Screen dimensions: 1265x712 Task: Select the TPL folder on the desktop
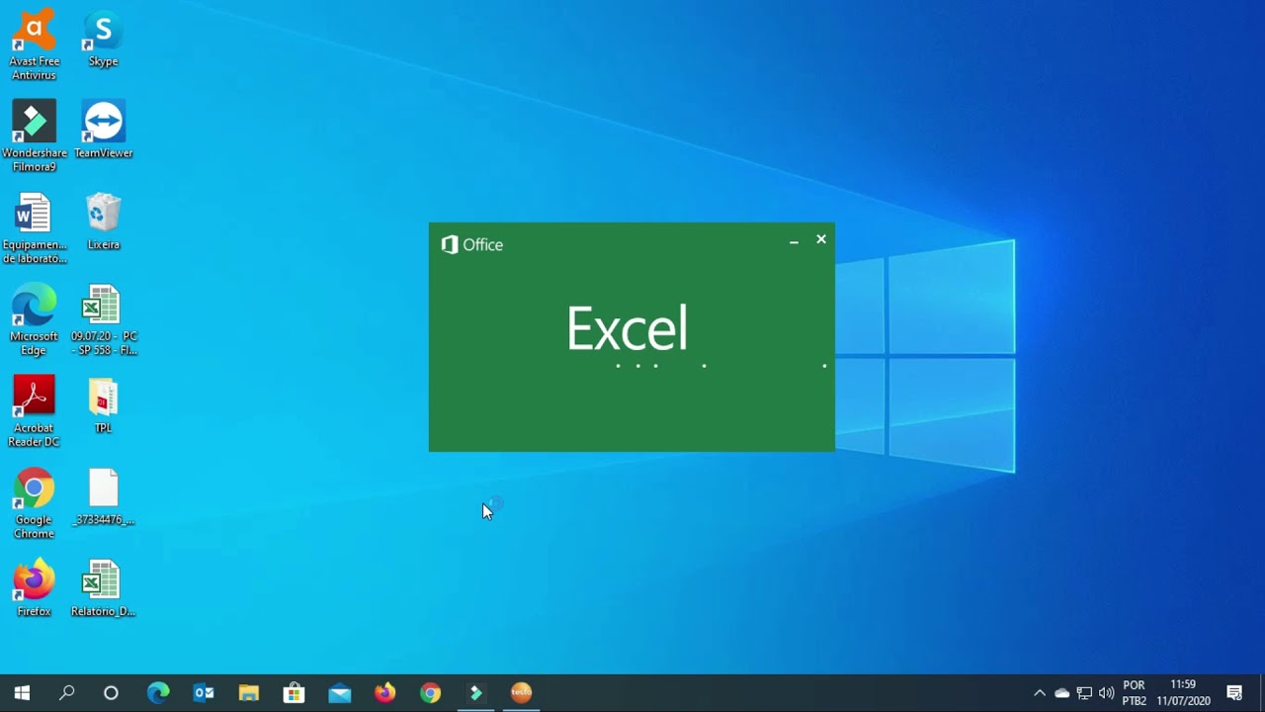click(103, 405)
